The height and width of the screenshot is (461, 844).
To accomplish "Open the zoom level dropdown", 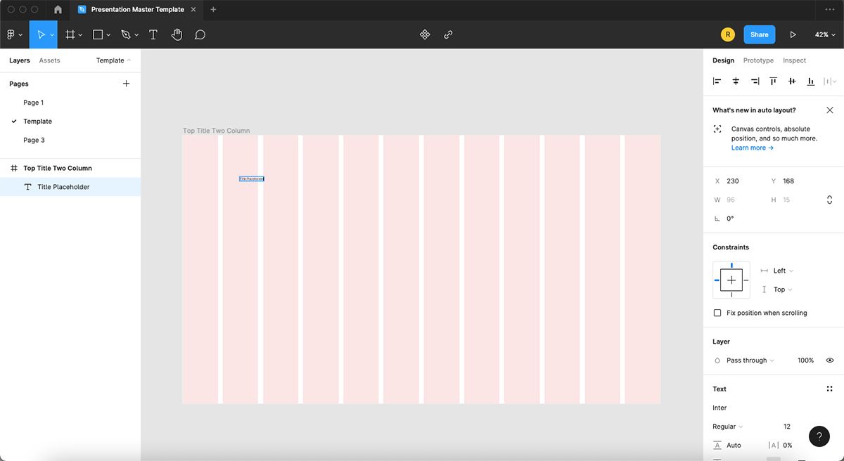I will click(824, 34).
